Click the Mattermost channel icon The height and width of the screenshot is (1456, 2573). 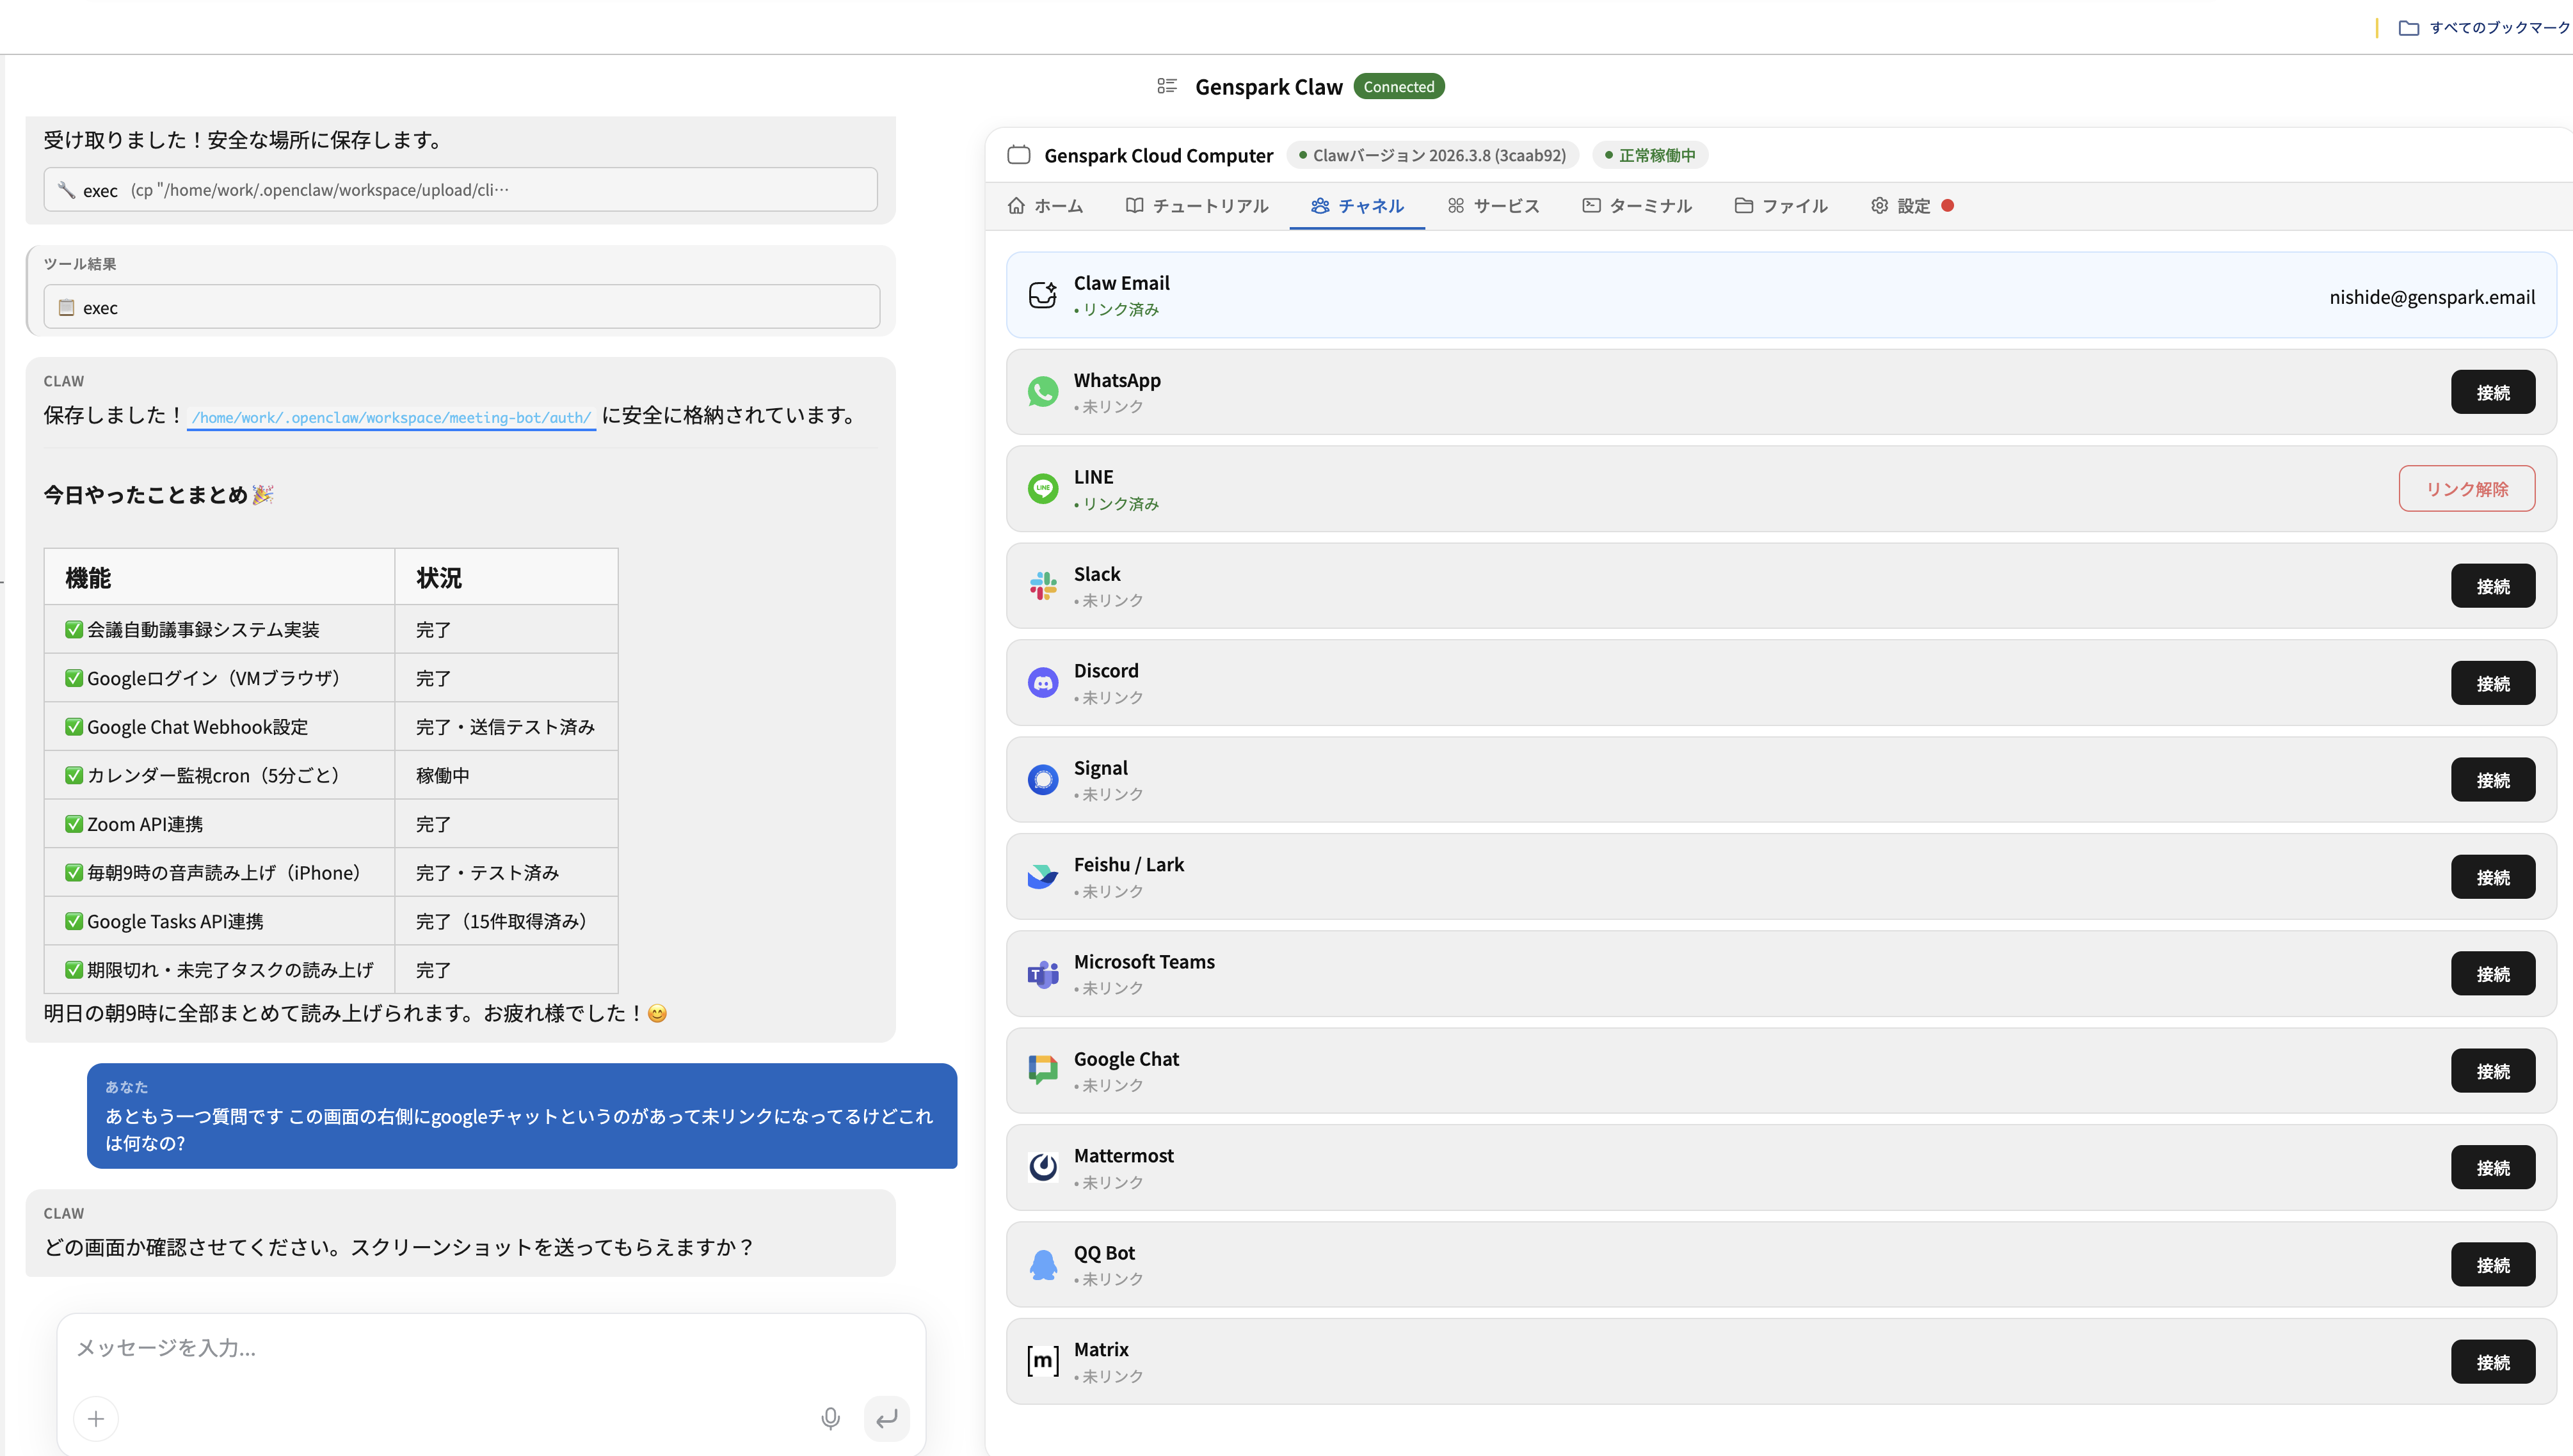pyautogui.click(x=1043, y=1167)
